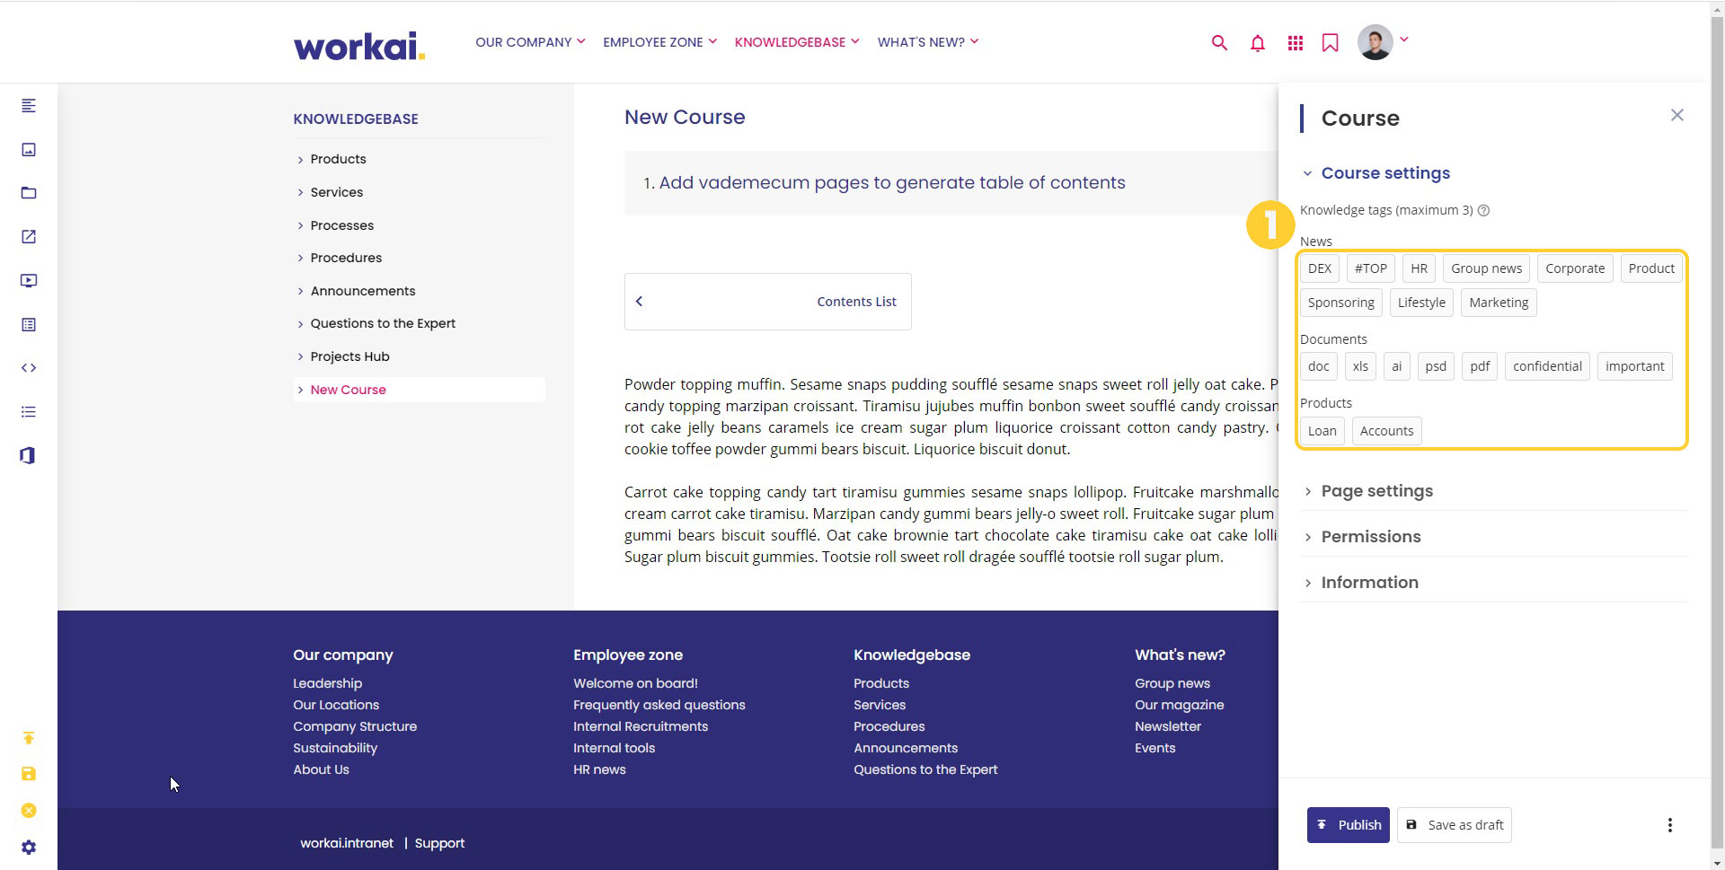
Task: Open the WHAT'S NEW? menu
Action: click(928, 42)
